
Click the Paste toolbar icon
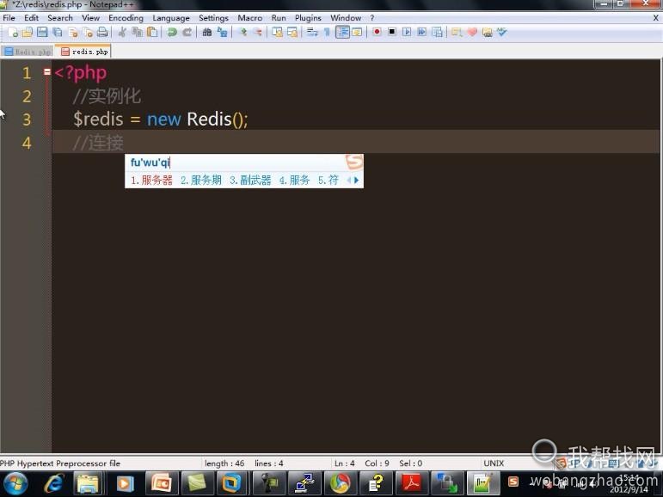tap(152, 32)
